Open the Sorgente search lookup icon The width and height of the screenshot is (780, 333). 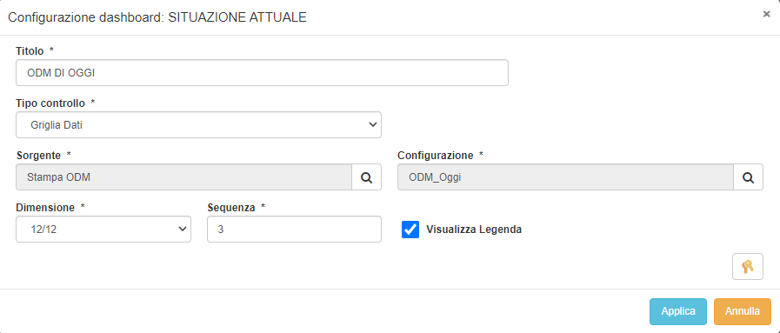coord(367,177)
